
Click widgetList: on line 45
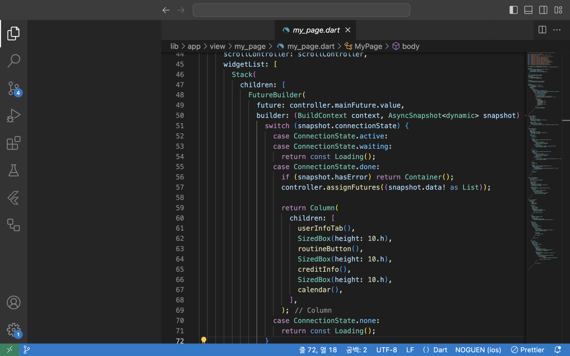(x=246, y=64)
